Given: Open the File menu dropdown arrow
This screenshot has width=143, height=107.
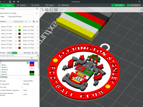Looking at the screenshot, I should pos(4,2).
